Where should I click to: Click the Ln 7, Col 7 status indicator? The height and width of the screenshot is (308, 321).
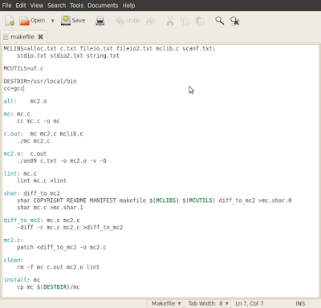[x=250, y=303]
